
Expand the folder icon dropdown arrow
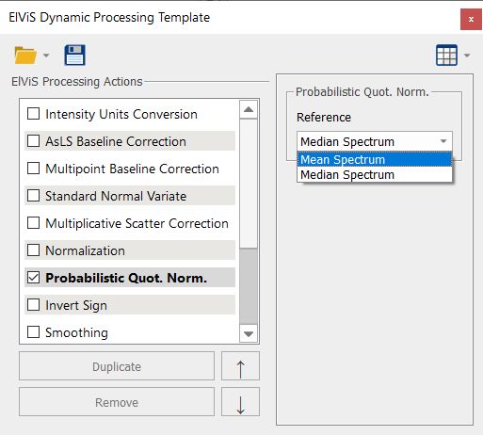coord(46,56)
